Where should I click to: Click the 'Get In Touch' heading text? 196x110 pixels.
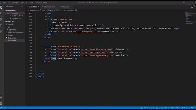(60, 22)
